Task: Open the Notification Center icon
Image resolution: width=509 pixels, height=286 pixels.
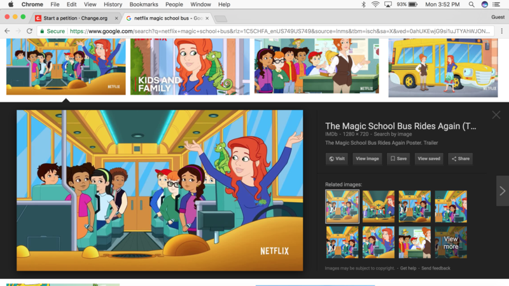Action: [499, 4]
